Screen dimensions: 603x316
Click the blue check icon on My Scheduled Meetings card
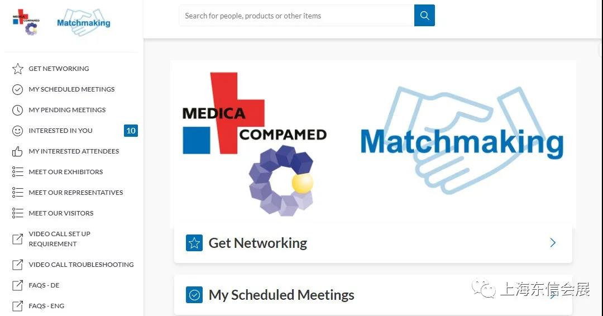click(194, 295)
